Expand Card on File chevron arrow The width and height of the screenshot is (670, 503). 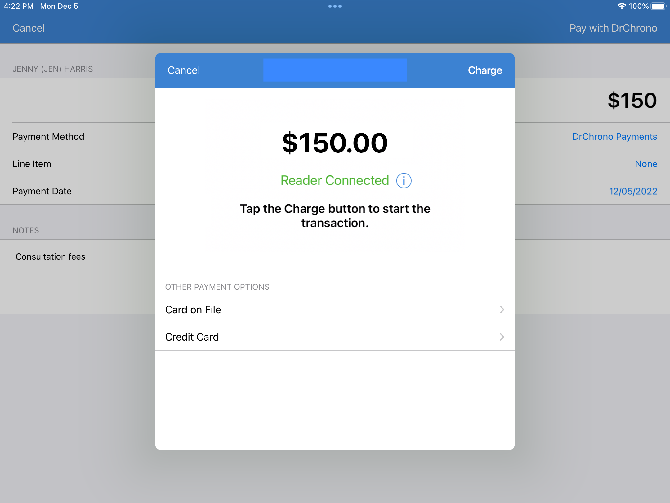502,310
